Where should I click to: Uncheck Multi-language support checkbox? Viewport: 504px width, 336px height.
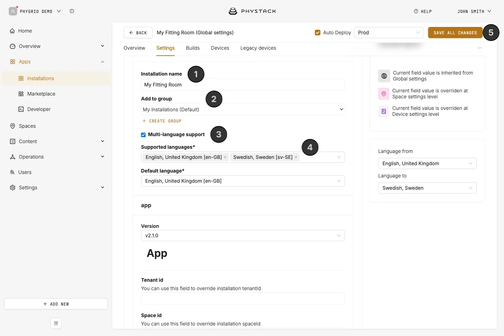143,135
